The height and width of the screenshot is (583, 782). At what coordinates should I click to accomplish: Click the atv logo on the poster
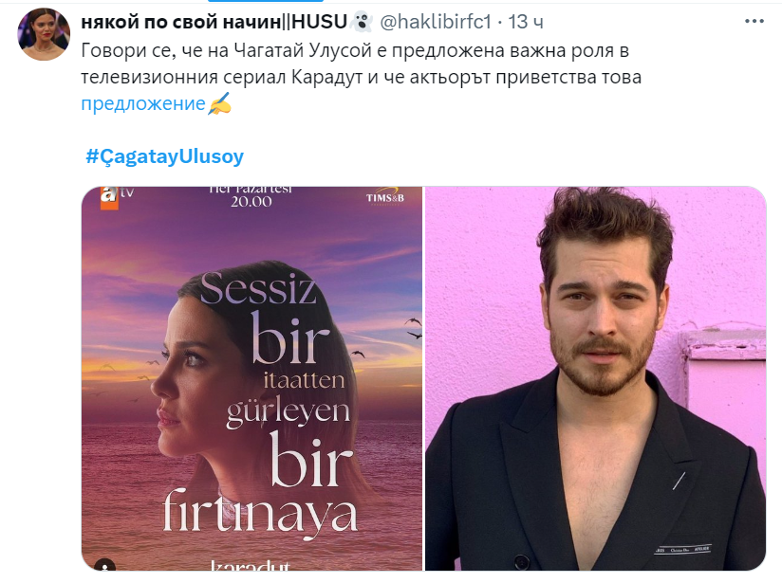[x=116, y=195]
